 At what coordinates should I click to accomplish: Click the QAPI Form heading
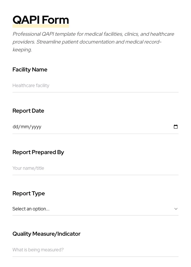(x=41, y=20)
